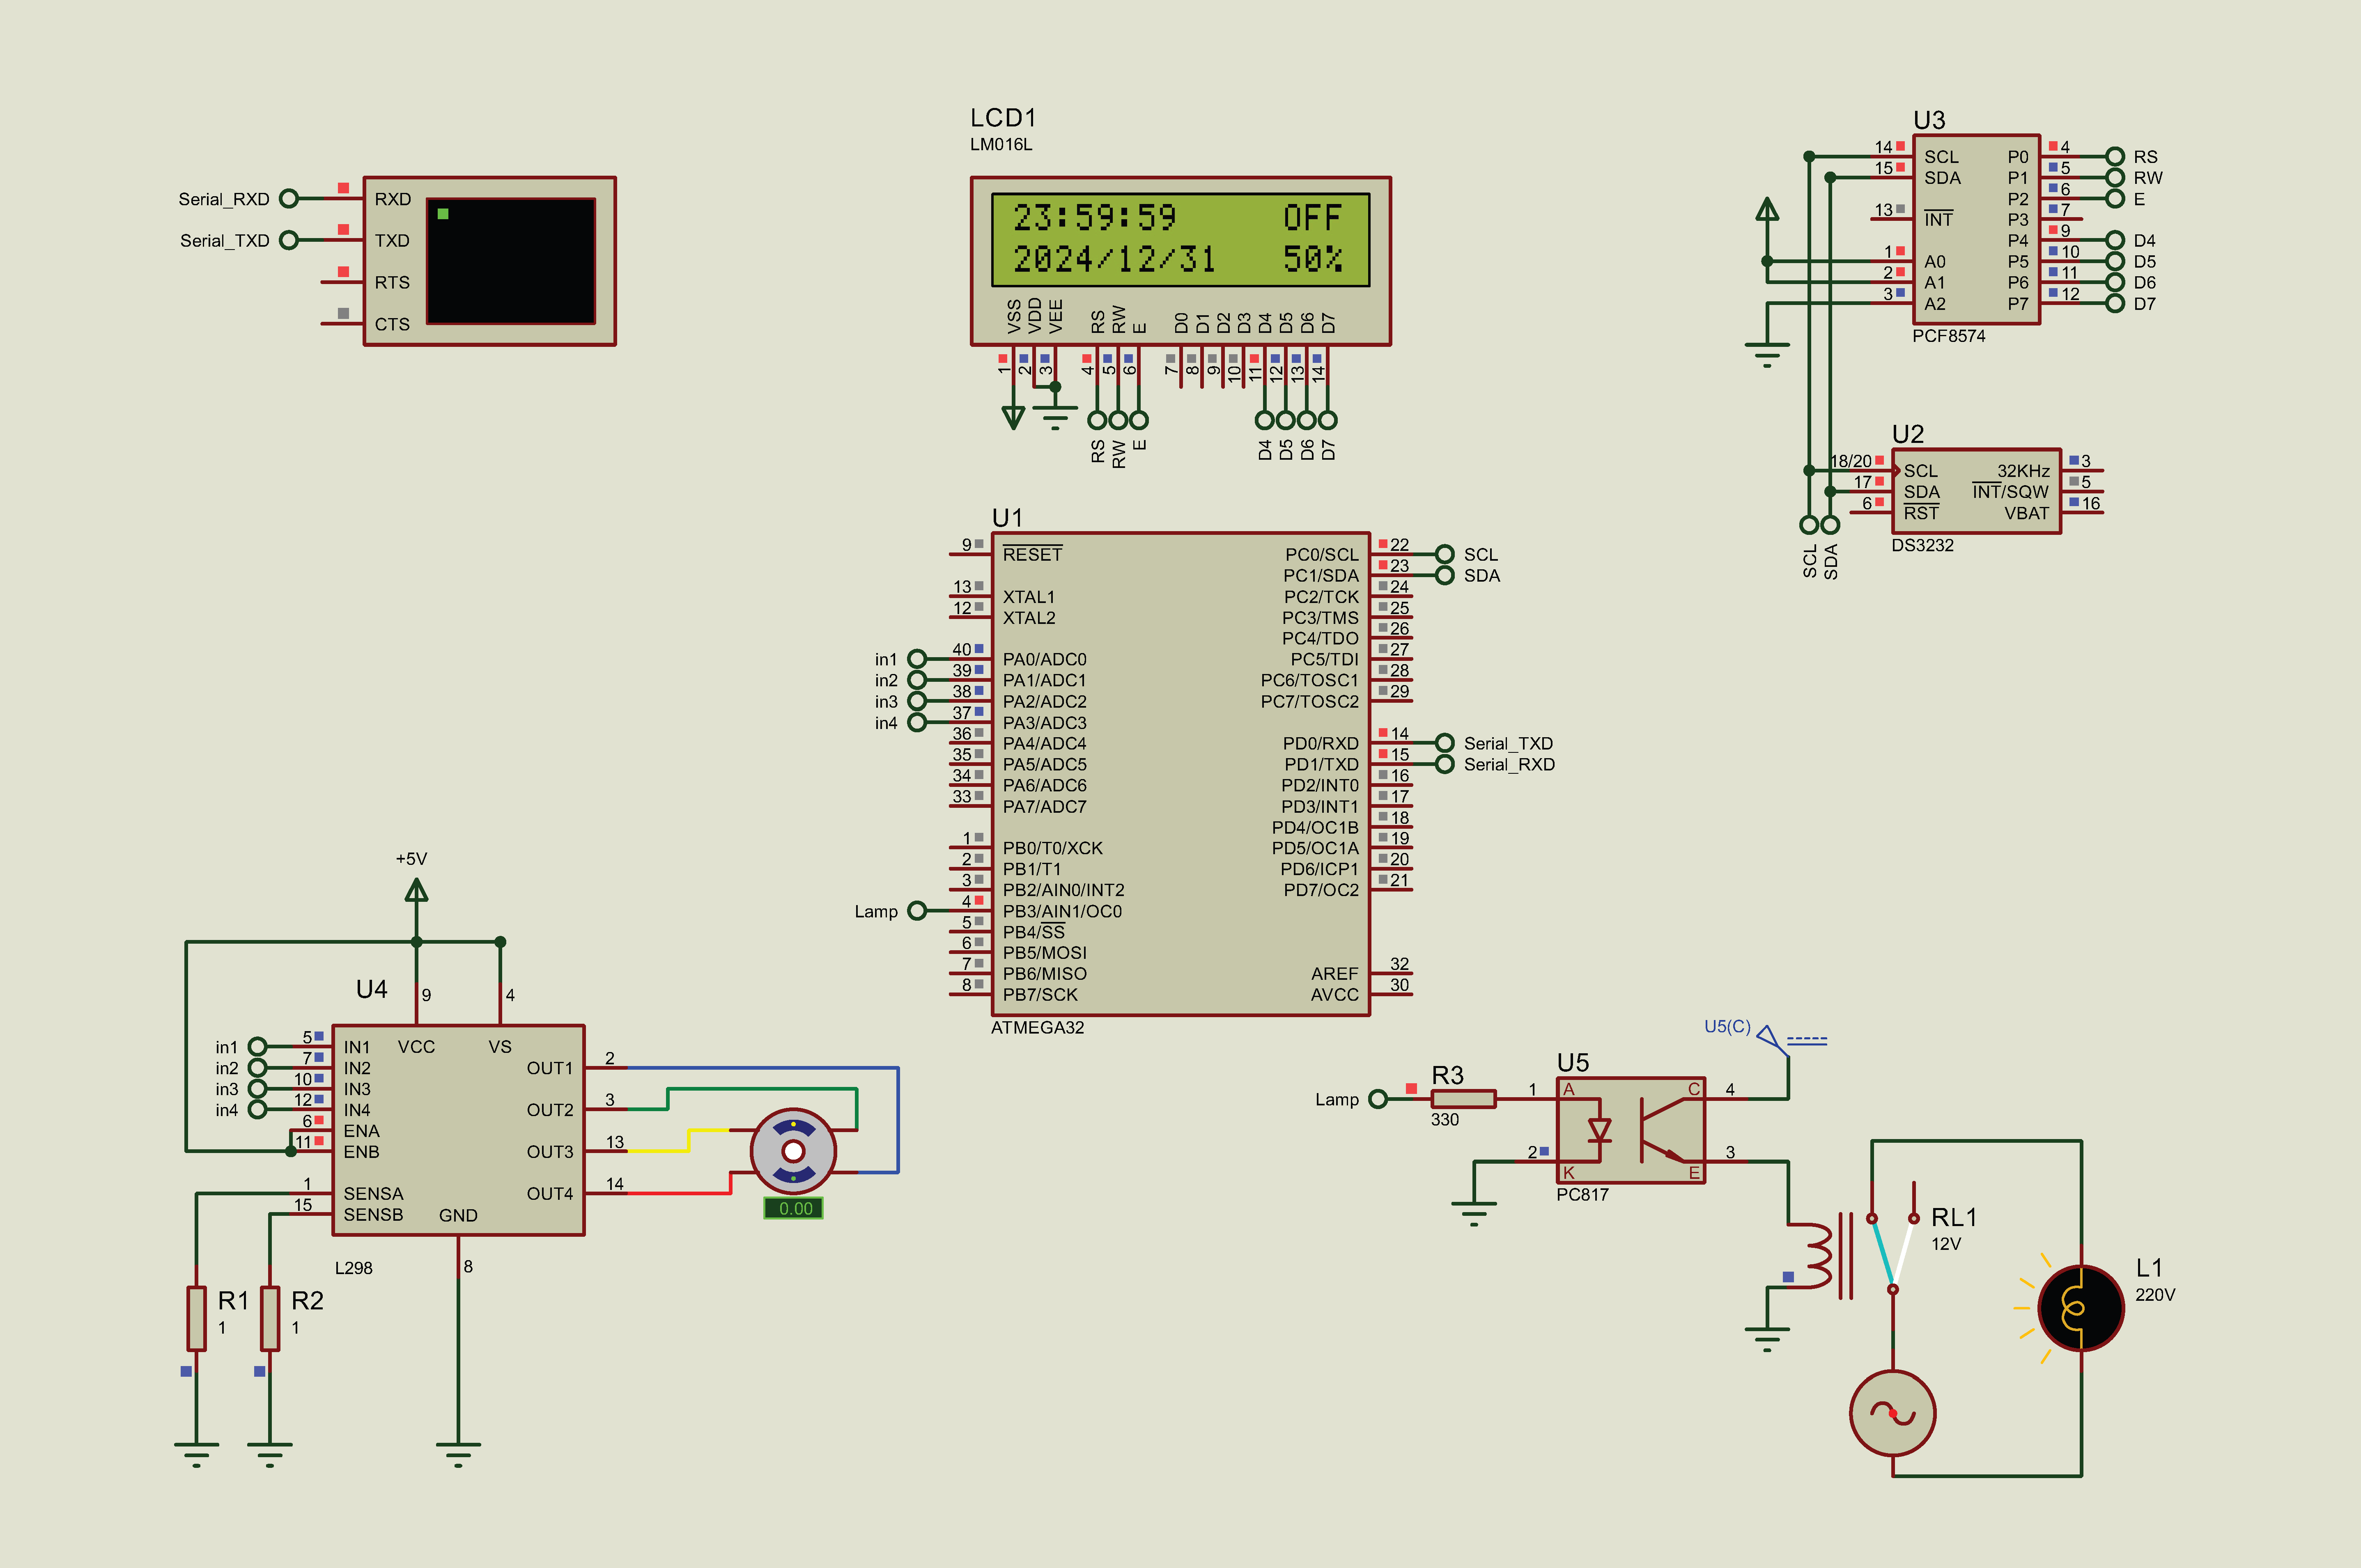
Task: Click the PC817 part name label
Action: (x=1582, y=1194)
